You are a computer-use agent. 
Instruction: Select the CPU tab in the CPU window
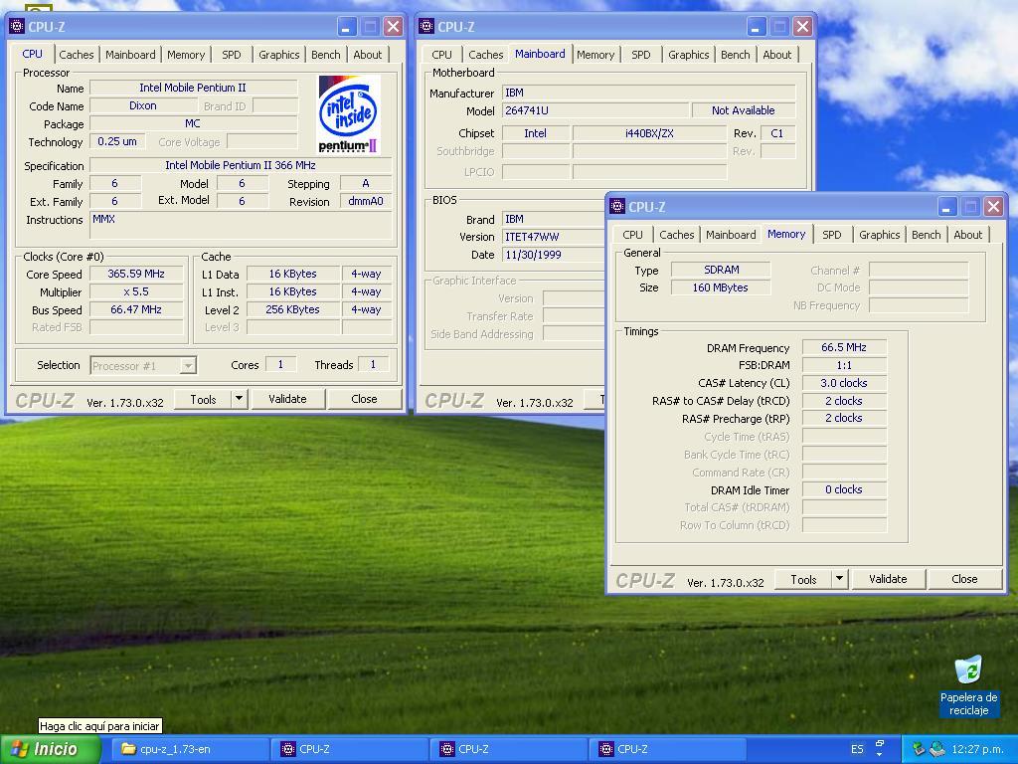coord(32,54)
